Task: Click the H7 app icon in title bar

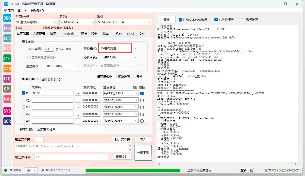Action: 6,4
